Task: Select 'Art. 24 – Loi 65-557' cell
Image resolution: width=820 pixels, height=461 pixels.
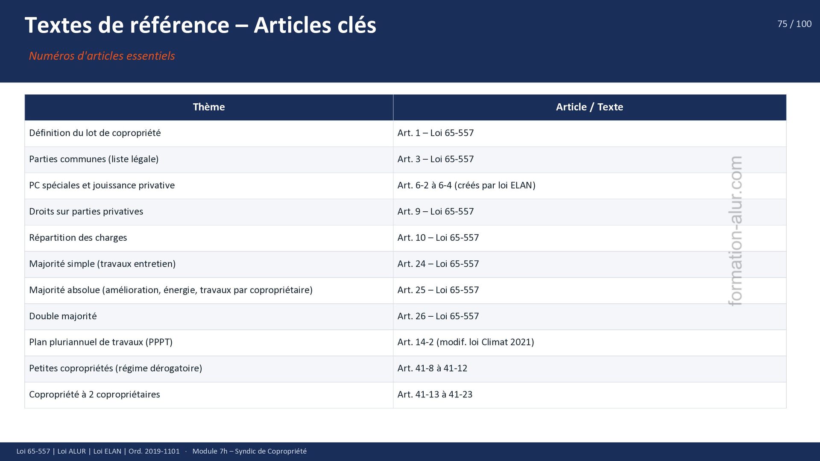Action: pyautogui.click(x=438, y=264)
